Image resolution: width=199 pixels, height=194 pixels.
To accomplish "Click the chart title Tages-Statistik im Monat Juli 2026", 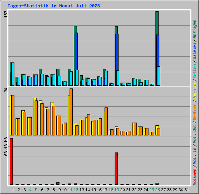I will tap(54, 6).
